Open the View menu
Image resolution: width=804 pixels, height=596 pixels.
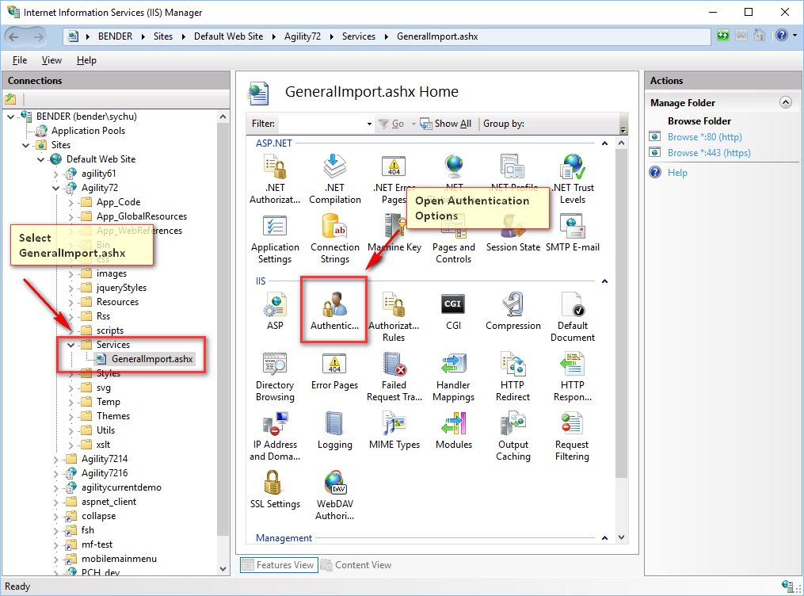(x=51, y=60)
